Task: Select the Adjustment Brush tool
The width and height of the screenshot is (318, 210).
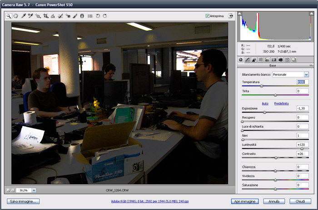Action: tap(75, 16)
